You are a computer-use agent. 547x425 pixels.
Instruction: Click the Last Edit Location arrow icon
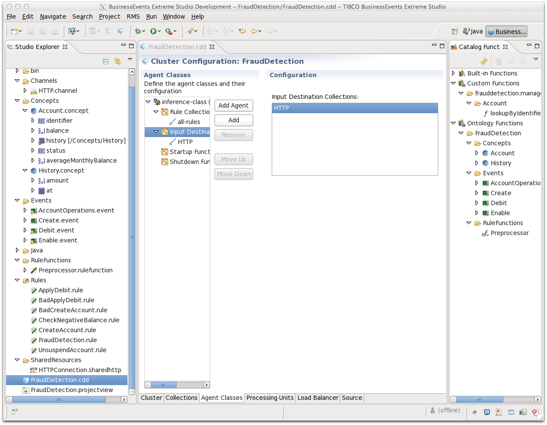click(x=242, y=31)
